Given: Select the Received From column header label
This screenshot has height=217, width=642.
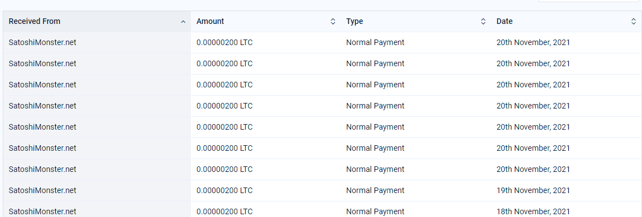Looking at the screenshot, I should click(x=35, y=21).
